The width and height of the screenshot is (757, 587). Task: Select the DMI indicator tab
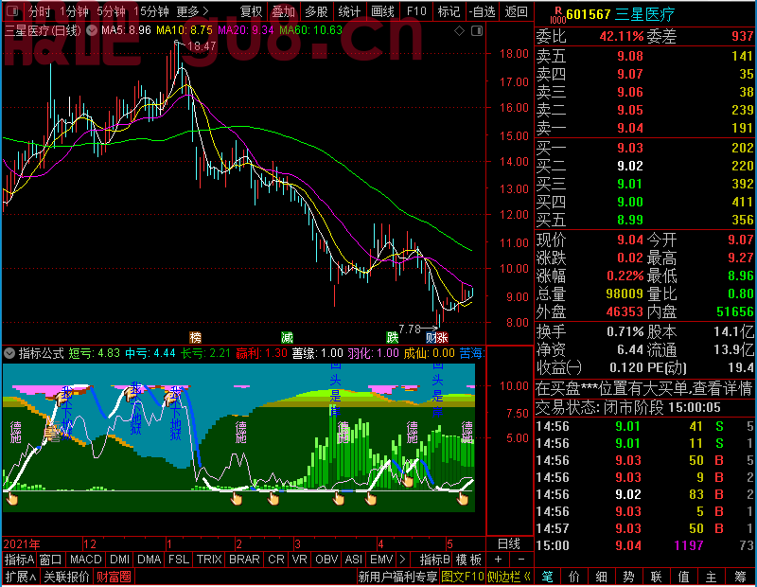tap(120, 560)
